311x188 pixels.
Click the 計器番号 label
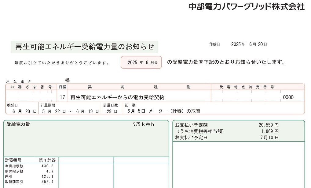13,160
